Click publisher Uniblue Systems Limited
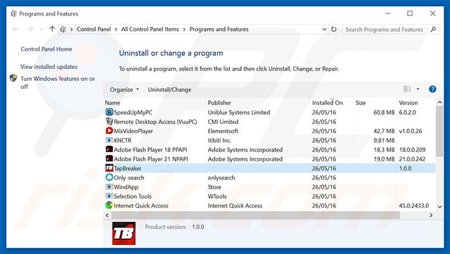 click(239, 112)
